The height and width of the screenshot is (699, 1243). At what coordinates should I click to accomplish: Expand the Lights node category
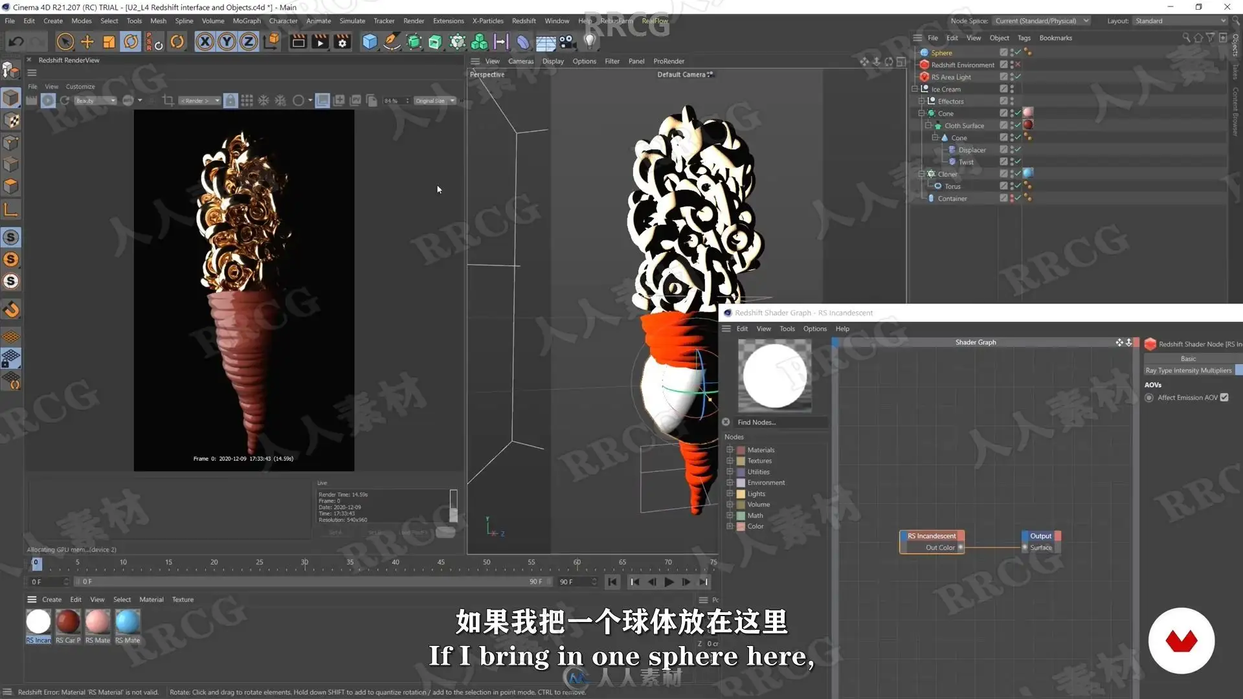point(730,493)
